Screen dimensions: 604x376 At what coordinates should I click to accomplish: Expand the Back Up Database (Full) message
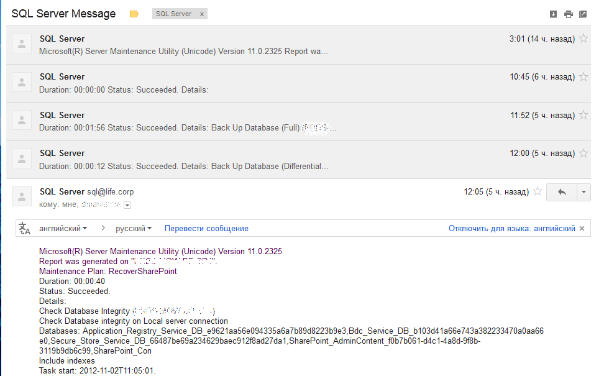pyautogui.click(x=298, y=121)
